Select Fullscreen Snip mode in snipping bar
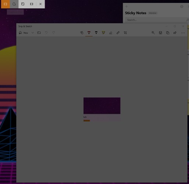The image size is (189, 184). click(32, 4)
